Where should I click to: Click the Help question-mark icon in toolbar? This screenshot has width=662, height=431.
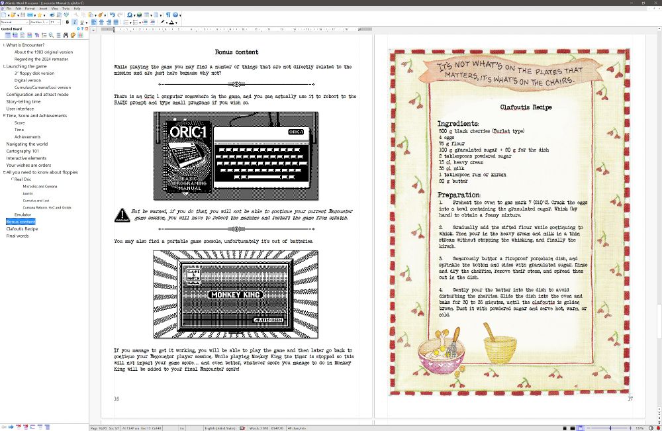coord(175,15)
